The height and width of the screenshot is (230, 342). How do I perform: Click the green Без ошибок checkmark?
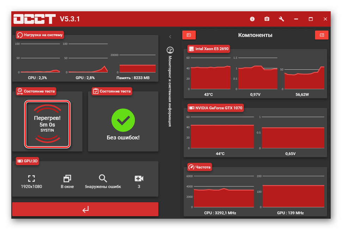(123, 120)
